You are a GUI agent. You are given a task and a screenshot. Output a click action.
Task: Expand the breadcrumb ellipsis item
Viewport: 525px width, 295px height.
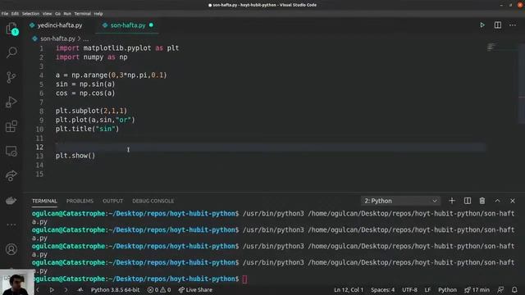[86, 39]
